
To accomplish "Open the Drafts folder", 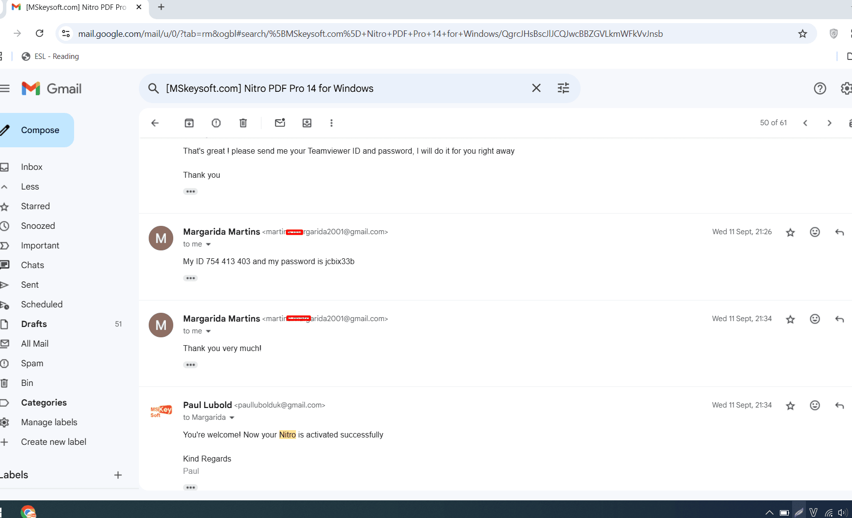I will coord(34,324).
